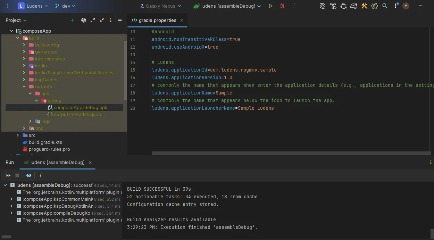Click the red Debug bug icon
Image resolution: width=434 pixels, height=240 pixels.
(x=282, y=6)
